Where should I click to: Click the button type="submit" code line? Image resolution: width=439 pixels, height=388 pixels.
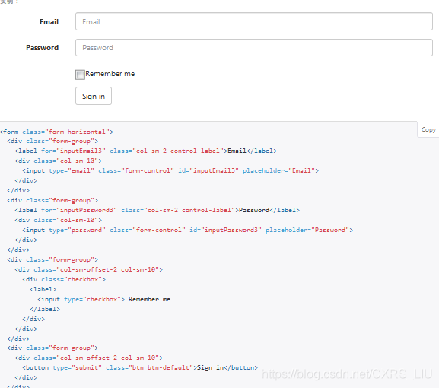tap(140, 368)
